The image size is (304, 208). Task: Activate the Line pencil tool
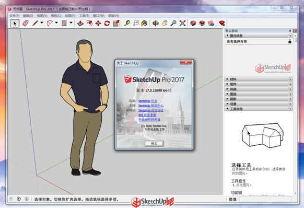[x=35, y=24]
